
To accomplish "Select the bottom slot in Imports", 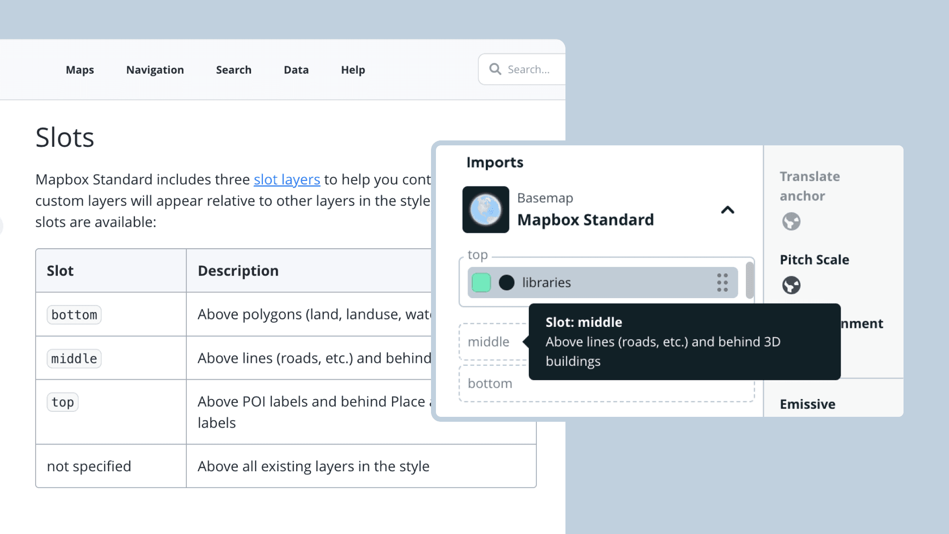I will click(606, 383).
